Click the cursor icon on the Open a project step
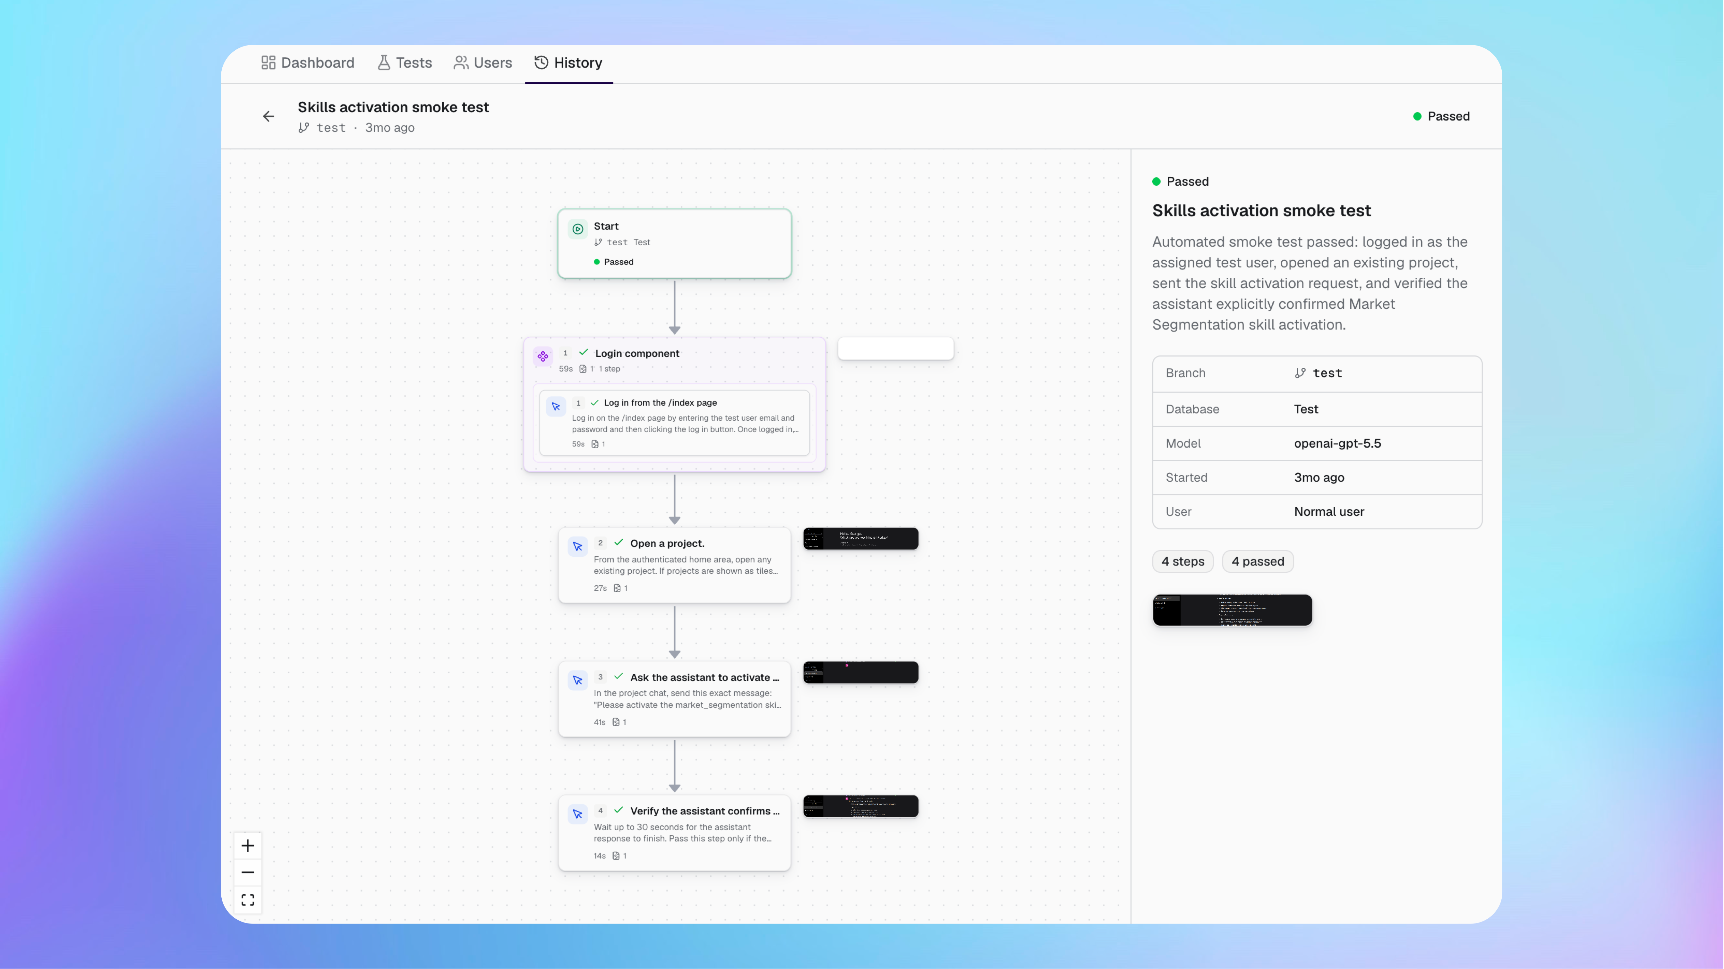1724x969 pixels. coord(577,547)
